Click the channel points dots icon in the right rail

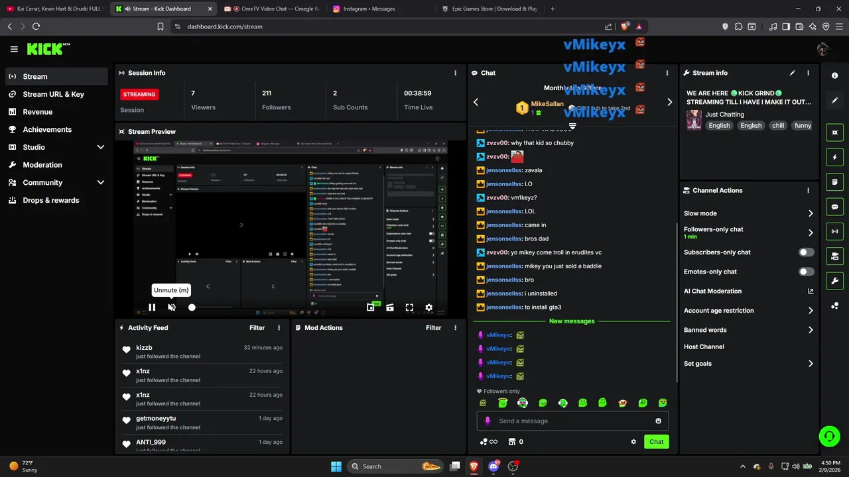[835, 305]
